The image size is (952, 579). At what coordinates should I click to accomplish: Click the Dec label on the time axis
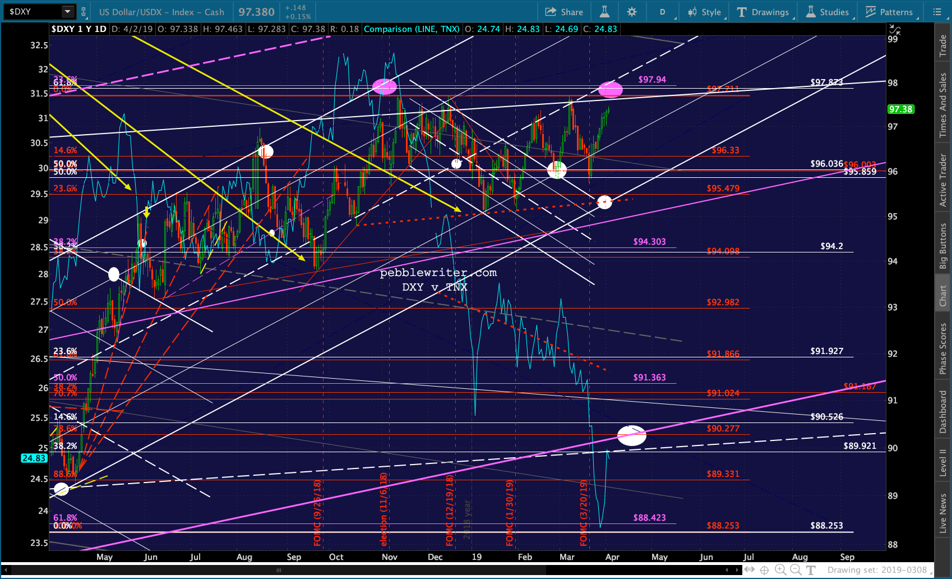(435, 557)
